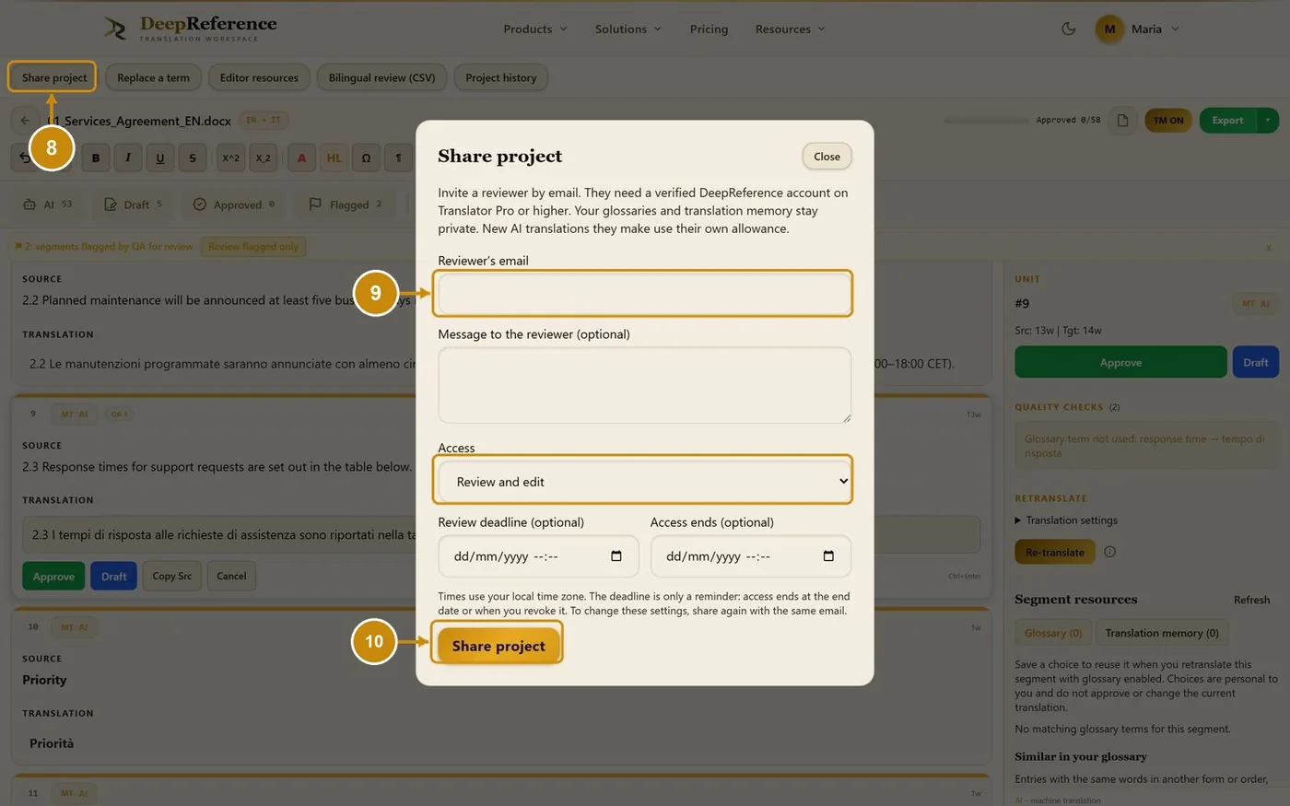Open the Access dropdown showing Review and edit

[643, 481]
